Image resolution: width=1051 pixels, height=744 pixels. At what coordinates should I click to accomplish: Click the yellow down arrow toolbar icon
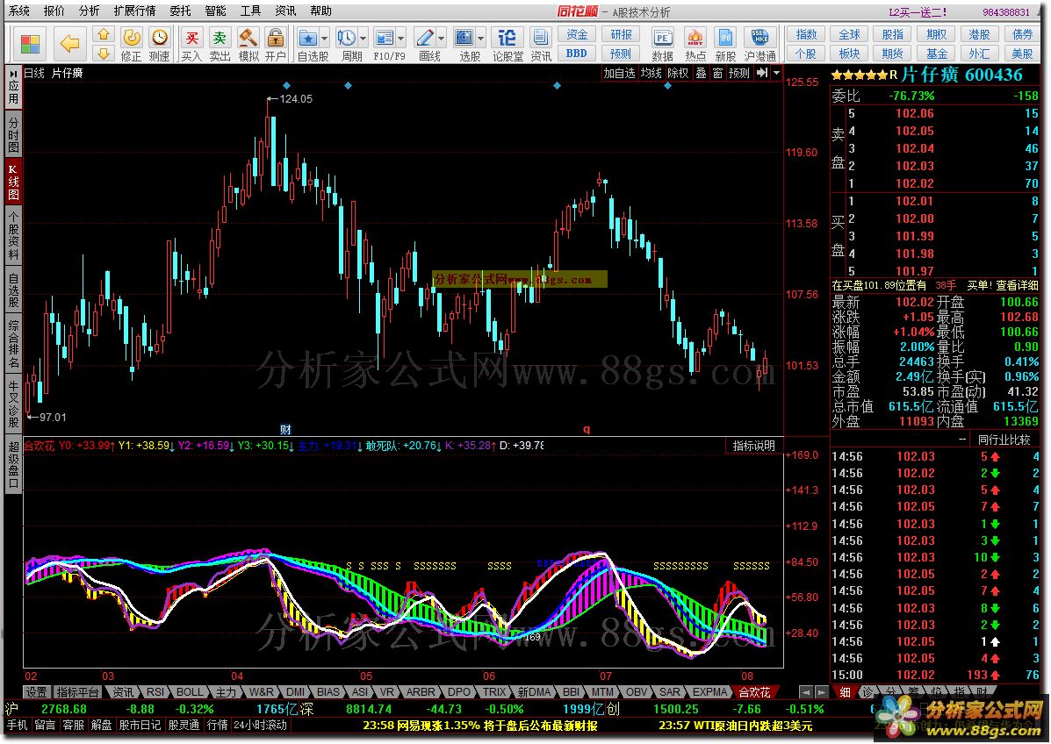point(104,54)
